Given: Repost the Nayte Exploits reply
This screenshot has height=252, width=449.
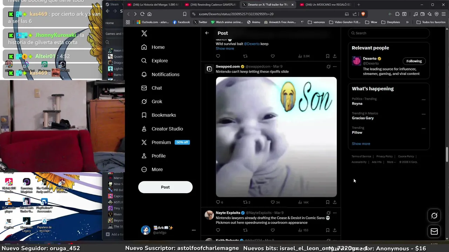Looking at the screenshot, I should (x=245, y=230).
